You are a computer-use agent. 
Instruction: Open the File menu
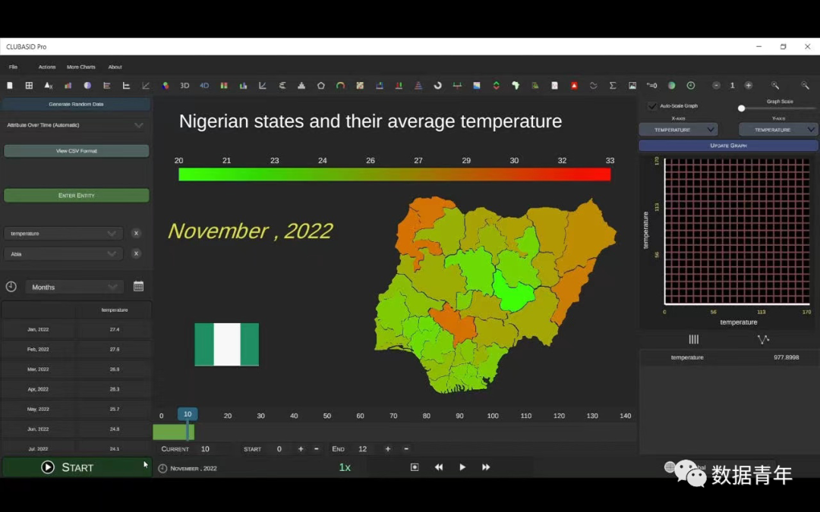click(13, 67)
